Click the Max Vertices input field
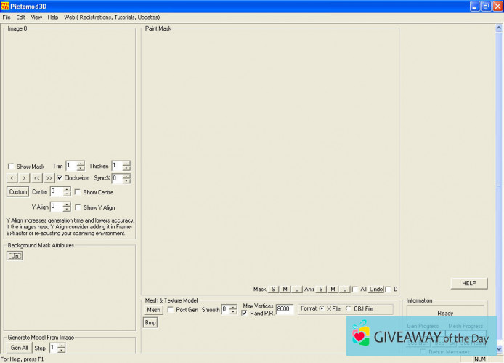504x363 pixels. [x=284, y=309]
